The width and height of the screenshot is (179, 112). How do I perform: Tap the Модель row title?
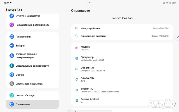pyautogui.click(x=85, y=47)
